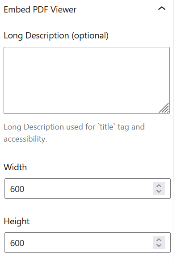
Task: Grab the text area resize handle
Action: [x=164, y=108]
